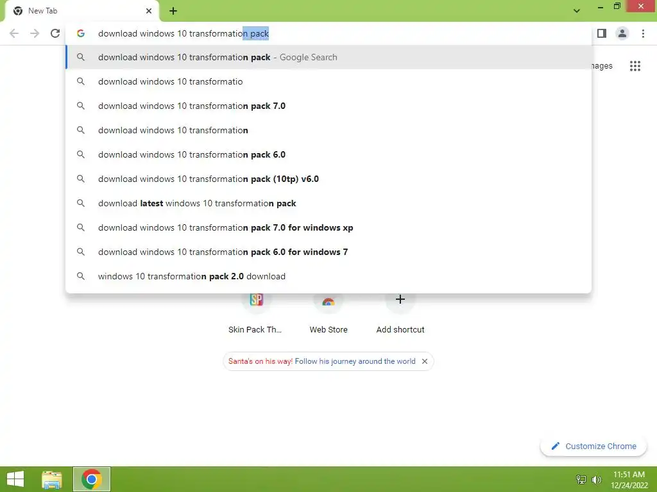Click the Chrome taskbar icon
The width and height of the screenshot is (657, 492).
[92, 479]
